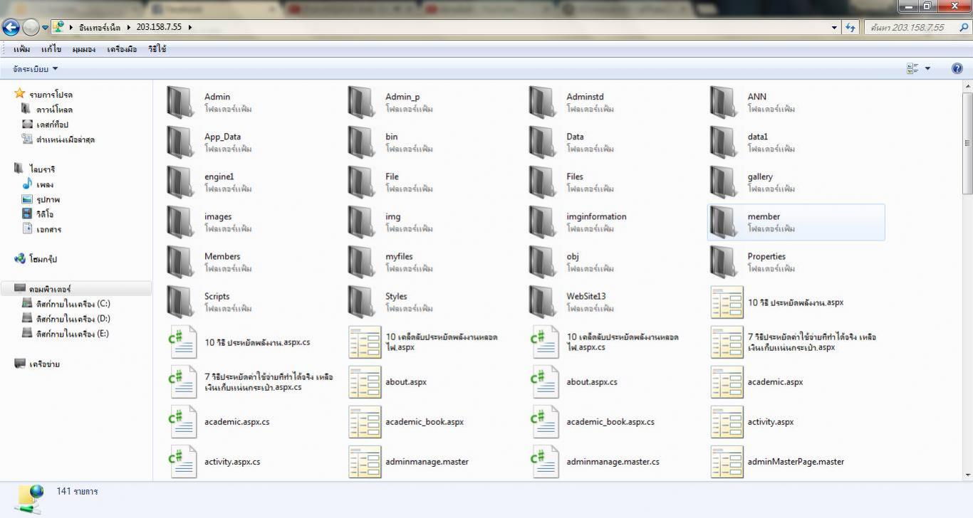The height and width of the screenshot is (518, 973).
Task: Open the address bar history dropdown
Action: pyautogui.click(x=834, y=28)
